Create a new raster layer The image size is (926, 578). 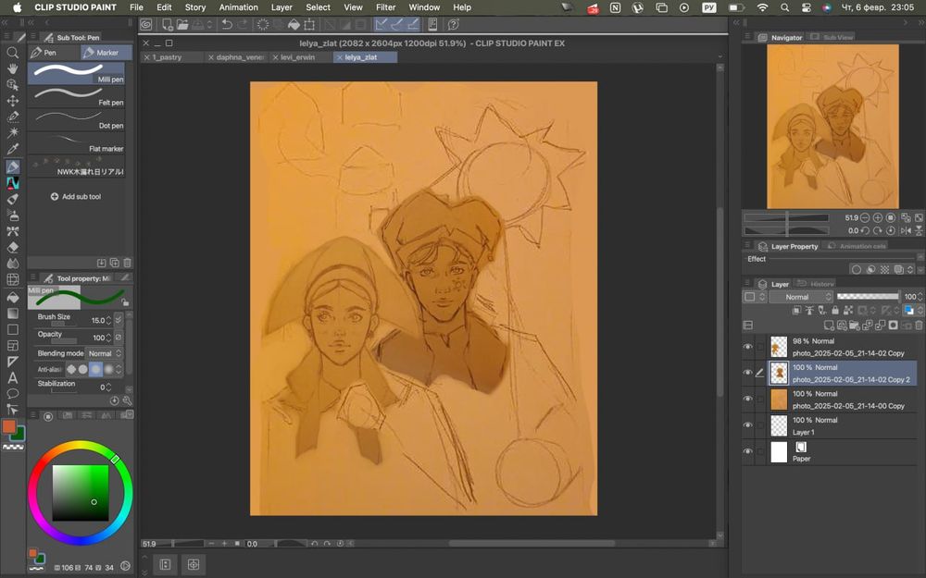pyautogui.click(x=828, y=326)
